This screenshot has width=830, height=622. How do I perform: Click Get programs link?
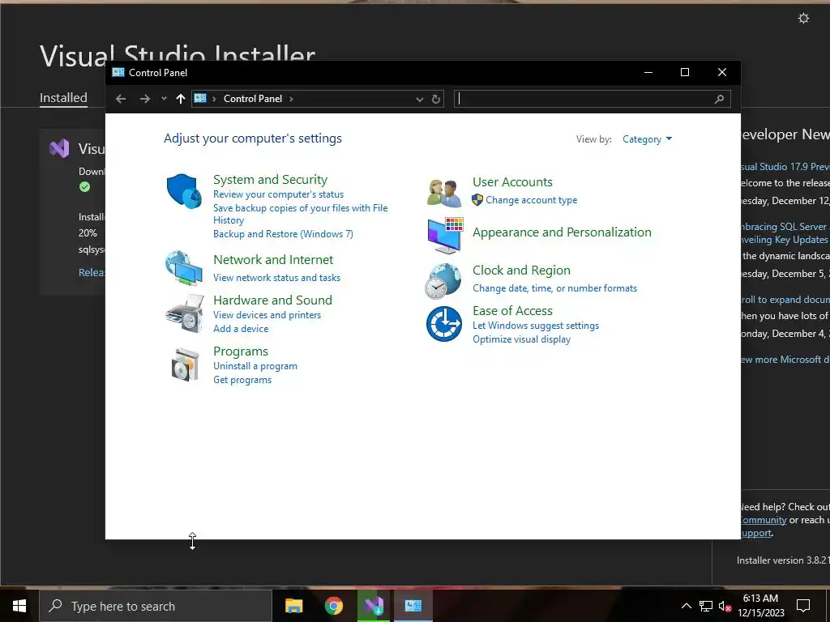(x=242, y=380)
